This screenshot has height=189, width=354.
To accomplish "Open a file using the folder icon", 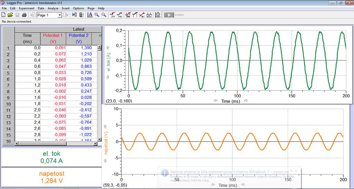I will click(x=10, y=15).
